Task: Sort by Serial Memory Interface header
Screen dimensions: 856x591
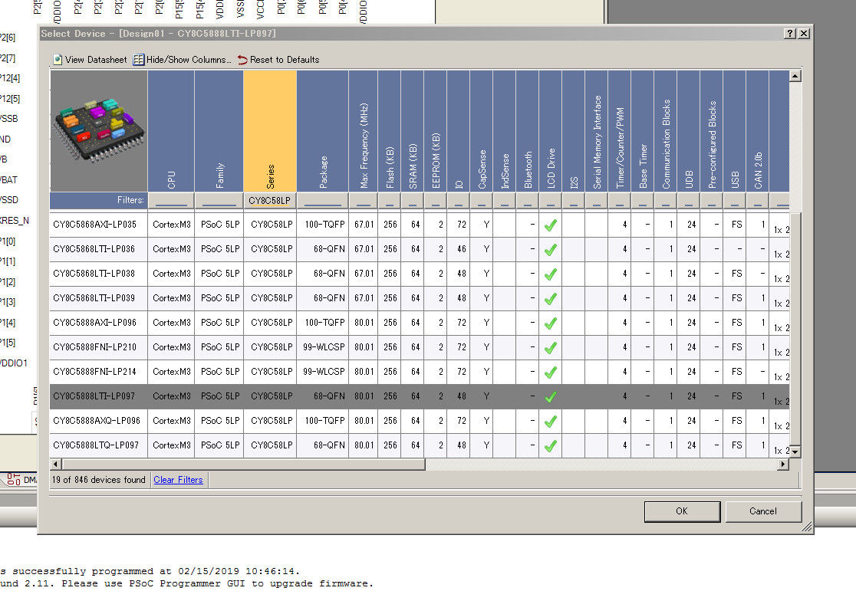Action: coord(596,131)
